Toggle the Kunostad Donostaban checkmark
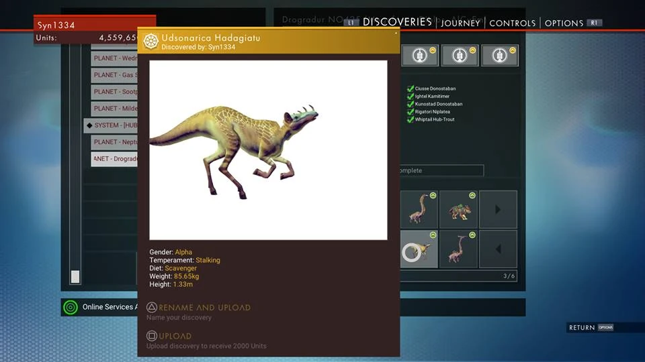 (410, 104)
